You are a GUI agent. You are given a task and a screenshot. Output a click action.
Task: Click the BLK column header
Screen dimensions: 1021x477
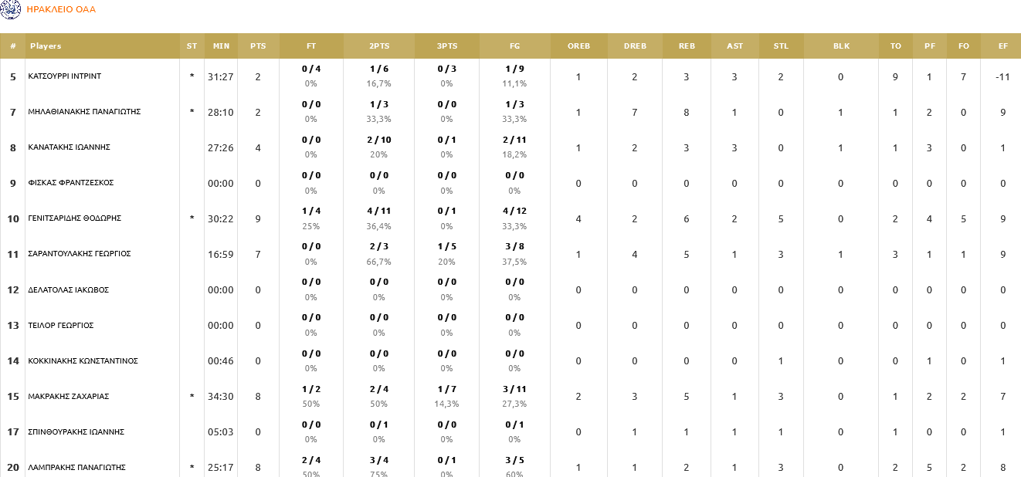coord(841,46)
